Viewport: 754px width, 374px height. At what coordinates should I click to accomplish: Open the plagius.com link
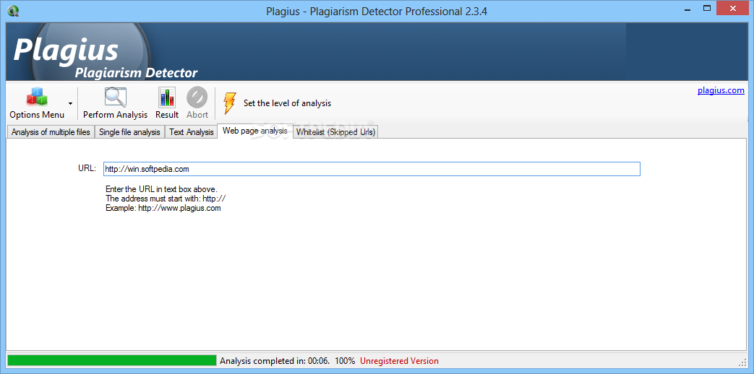(721, 90)
